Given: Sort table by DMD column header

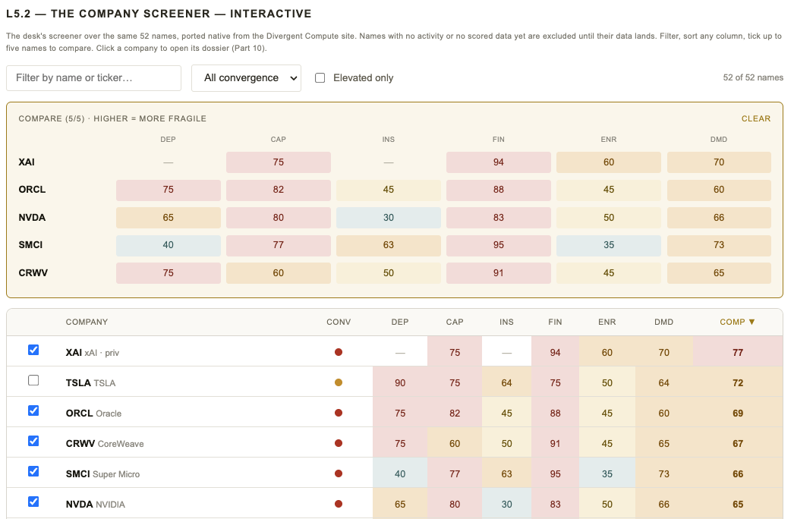Looking at the screenshot, I should 663,322.
